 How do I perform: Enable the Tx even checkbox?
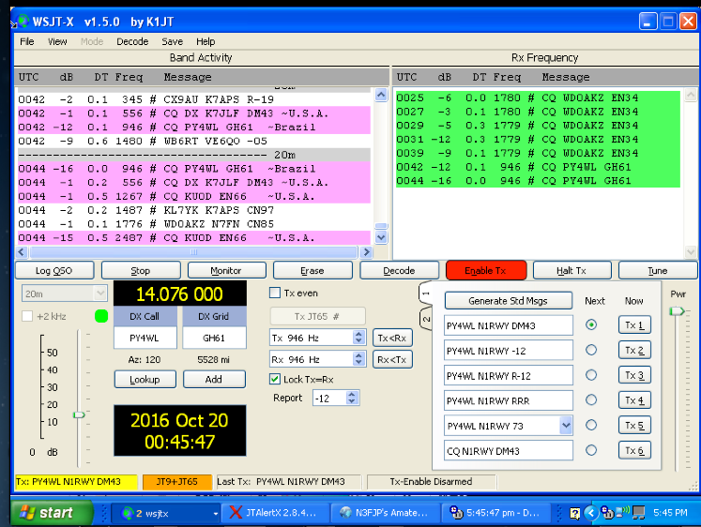coord(276,293)
